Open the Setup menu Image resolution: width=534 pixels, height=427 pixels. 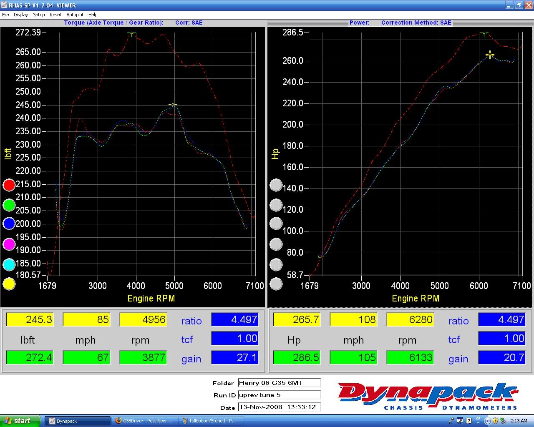click(39, 15)
